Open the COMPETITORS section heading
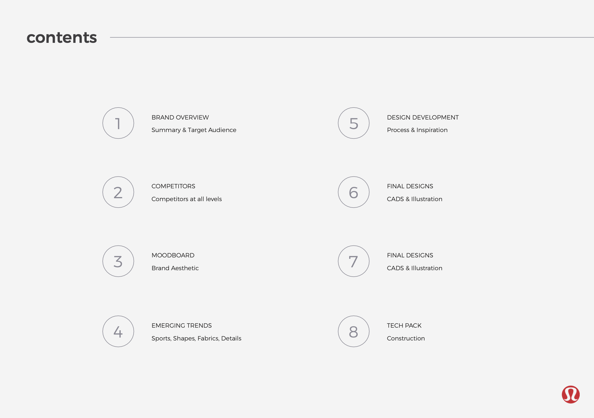This screenshot has width=594, height=418. click(x=173, y=186)
